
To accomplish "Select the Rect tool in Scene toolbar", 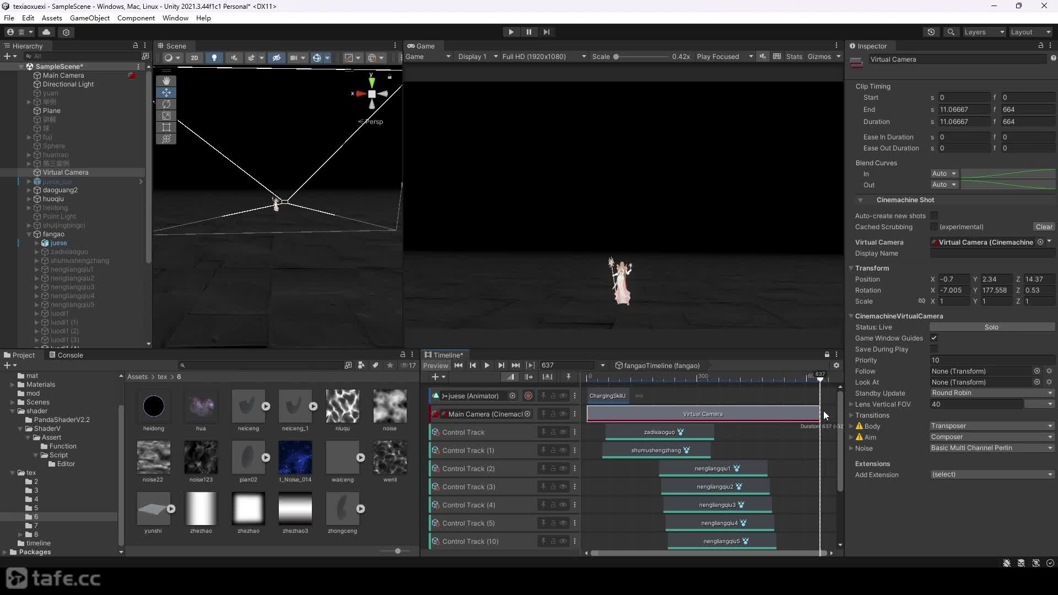I will pyautogui.click(x=166, y=127).
